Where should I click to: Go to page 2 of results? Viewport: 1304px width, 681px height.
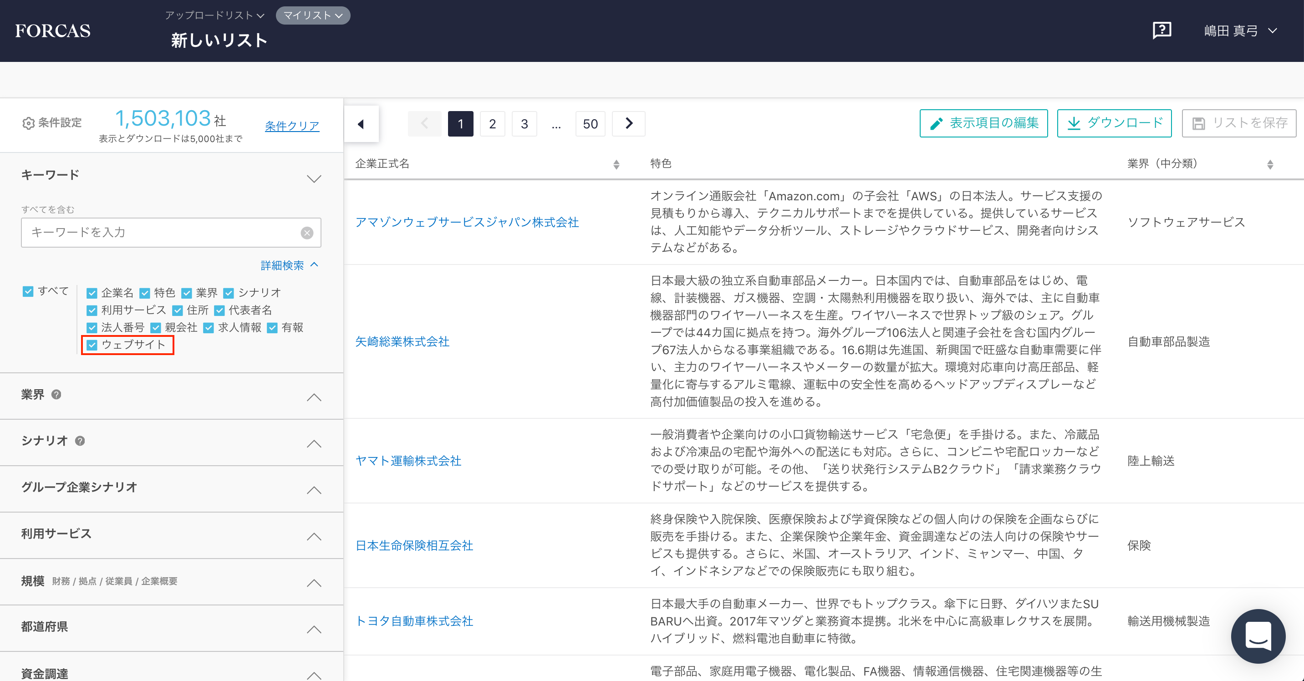pyautogui.click(x=492, y=124)
